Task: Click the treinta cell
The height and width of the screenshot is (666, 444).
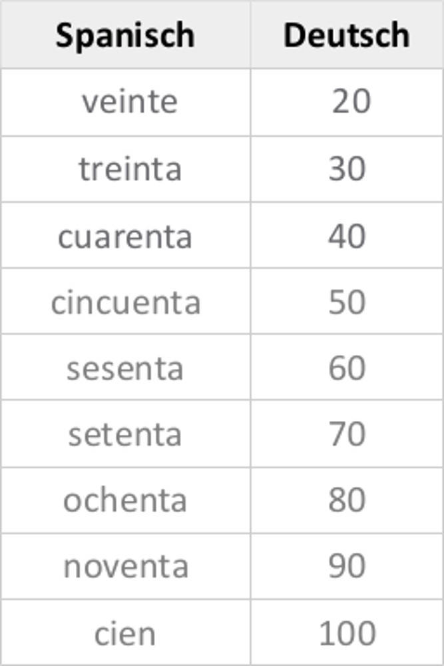Action: click(x=130, y=168)
